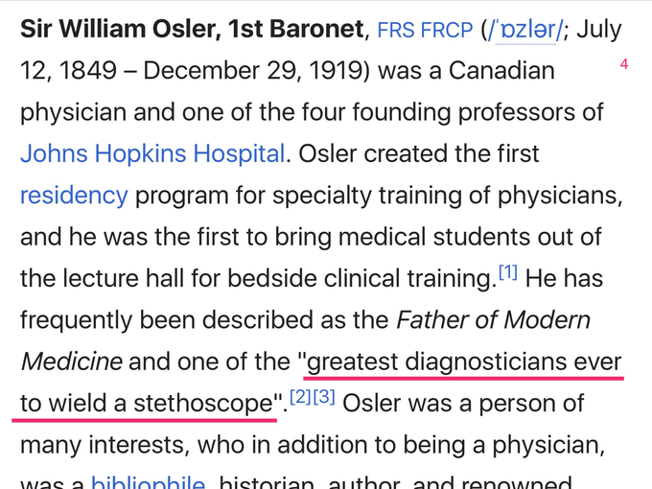
Task: Open the bibliophile link
Action: pos(148,482)
